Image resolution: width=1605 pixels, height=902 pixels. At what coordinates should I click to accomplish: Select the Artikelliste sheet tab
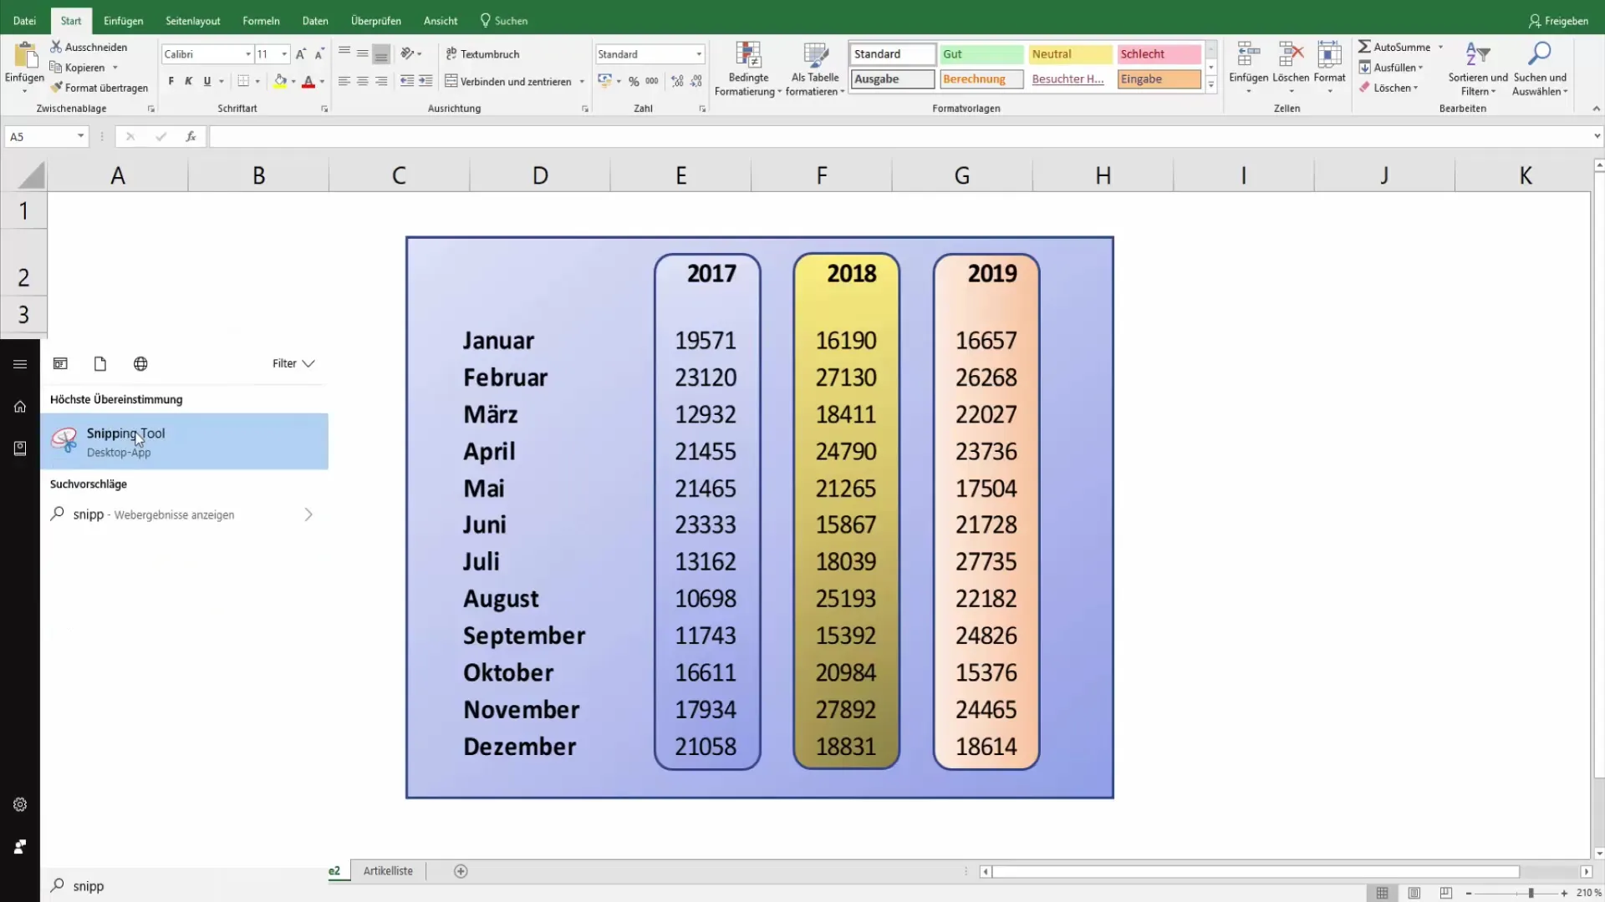(x=388, y=871)
